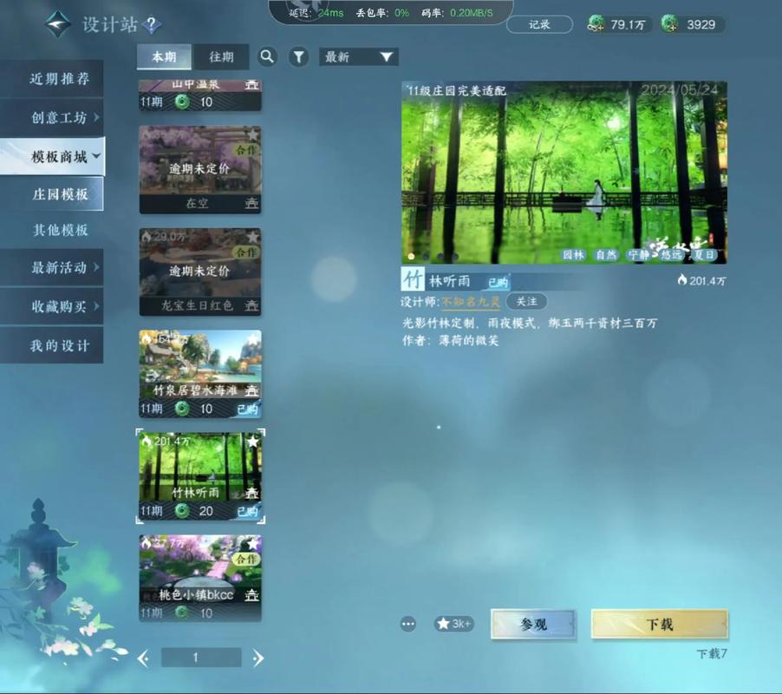Click the 下载 download button
The image size is (782, 694).
click(x=659, y=624)
